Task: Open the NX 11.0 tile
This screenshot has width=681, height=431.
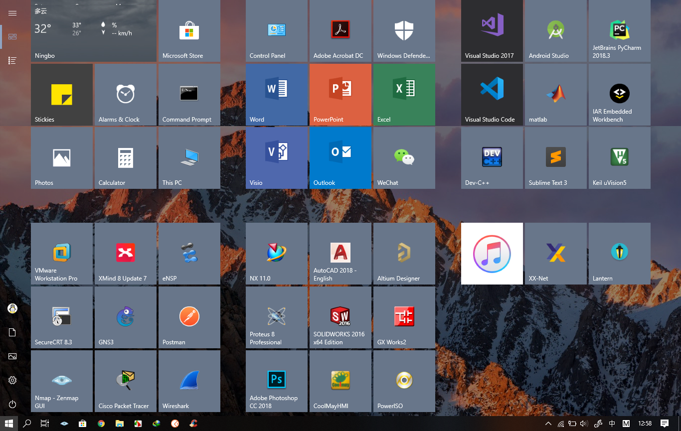Action: 277,254
